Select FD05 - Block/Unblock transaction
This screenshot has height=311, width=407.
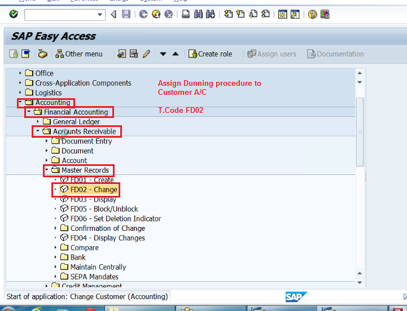104,209
